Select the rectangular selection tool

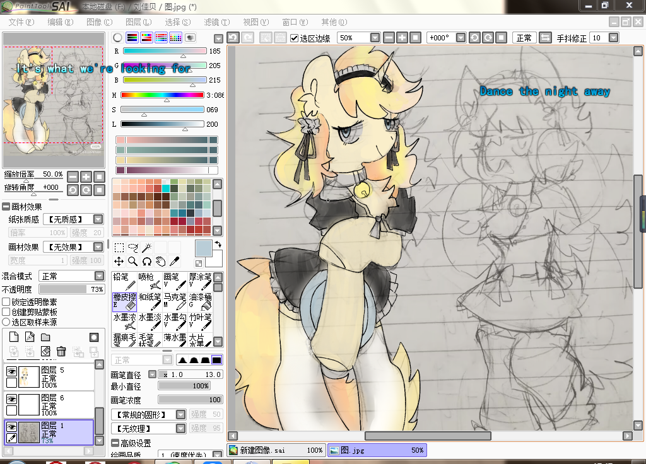click(119, 247)
